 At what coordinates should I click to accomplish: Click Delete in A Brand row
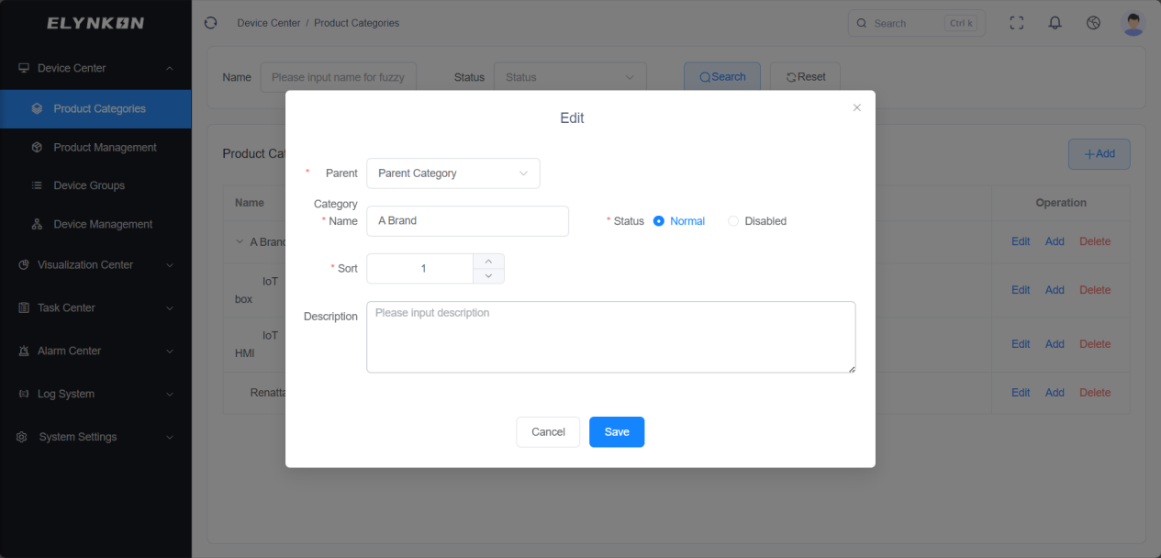tap(1095, 241)
